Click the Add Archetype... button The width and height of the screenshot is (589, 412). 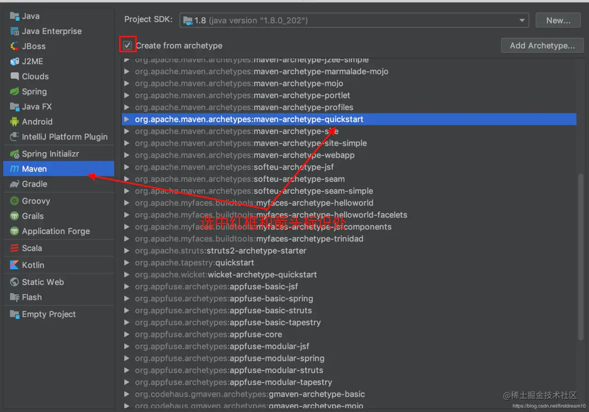[x=543, y=46]
